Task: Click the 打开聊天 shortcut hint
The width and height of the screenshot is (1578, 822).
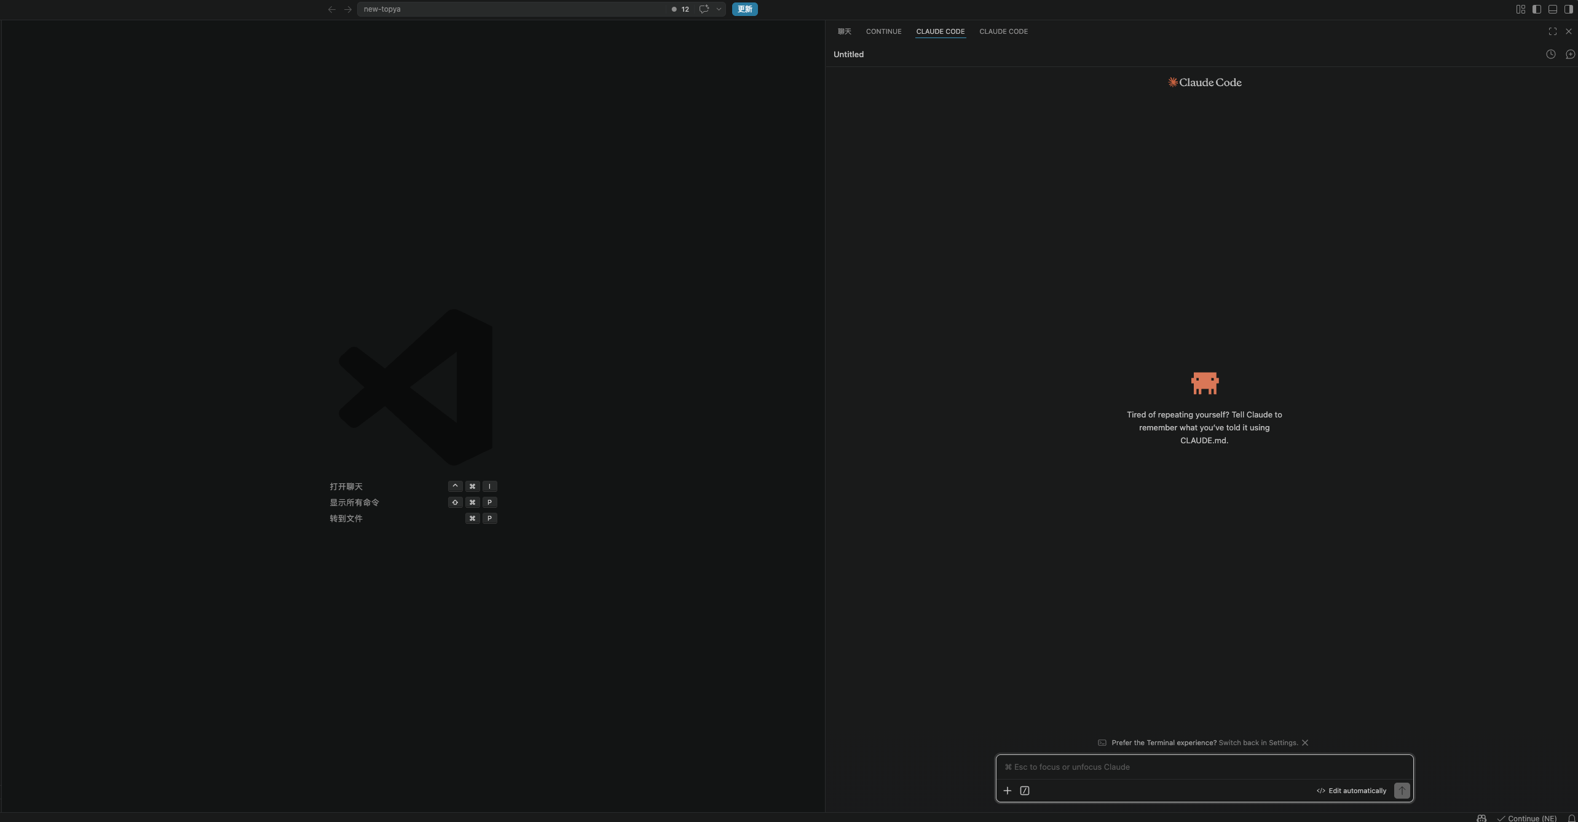Action: [x=346, y=486]
